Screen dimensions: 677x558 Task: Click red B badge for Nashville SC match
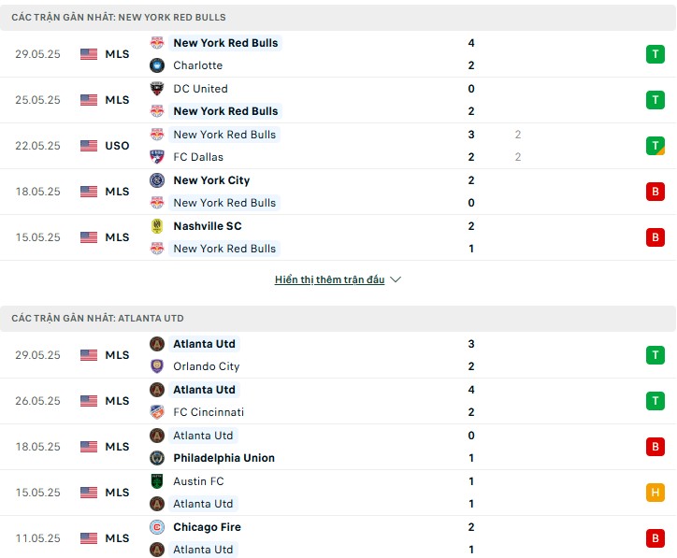coord(655,236)
